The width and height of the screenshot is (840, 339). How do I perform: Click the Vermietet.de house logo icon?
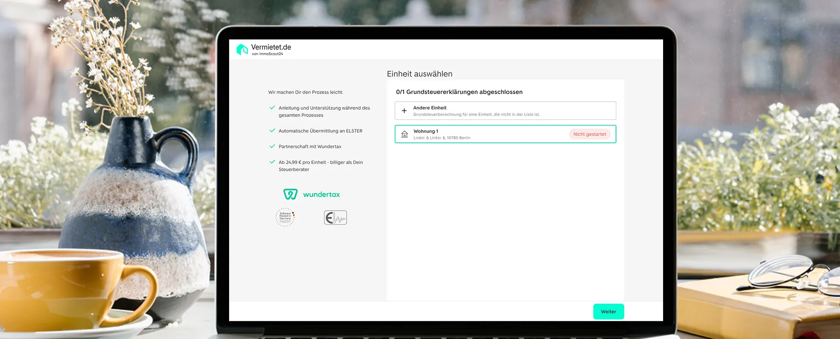pyautogui.click(x=242, y=50)
